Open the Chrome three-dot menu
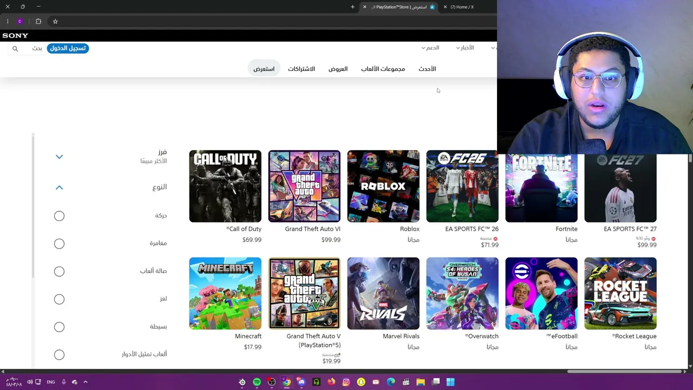The image size is (693, 390). [8, 21]
